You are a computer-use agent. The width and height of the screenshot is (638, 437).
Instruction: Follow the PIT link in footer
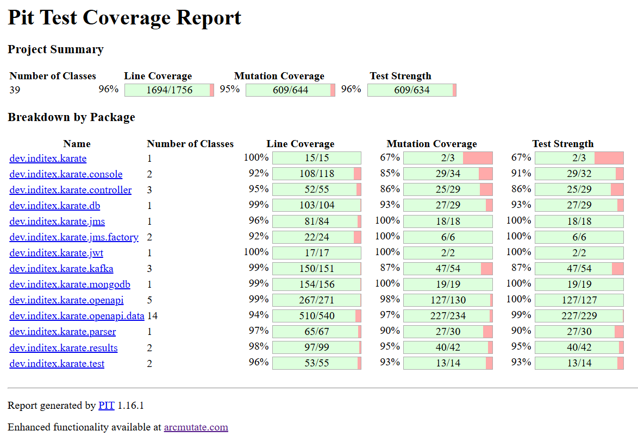pyautogui.click(x=107, y=406)
